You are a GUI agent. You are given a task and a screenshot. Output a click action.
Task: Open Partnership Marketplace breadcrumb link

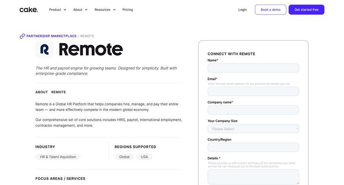pyautogui.click(x=51, y=36)
